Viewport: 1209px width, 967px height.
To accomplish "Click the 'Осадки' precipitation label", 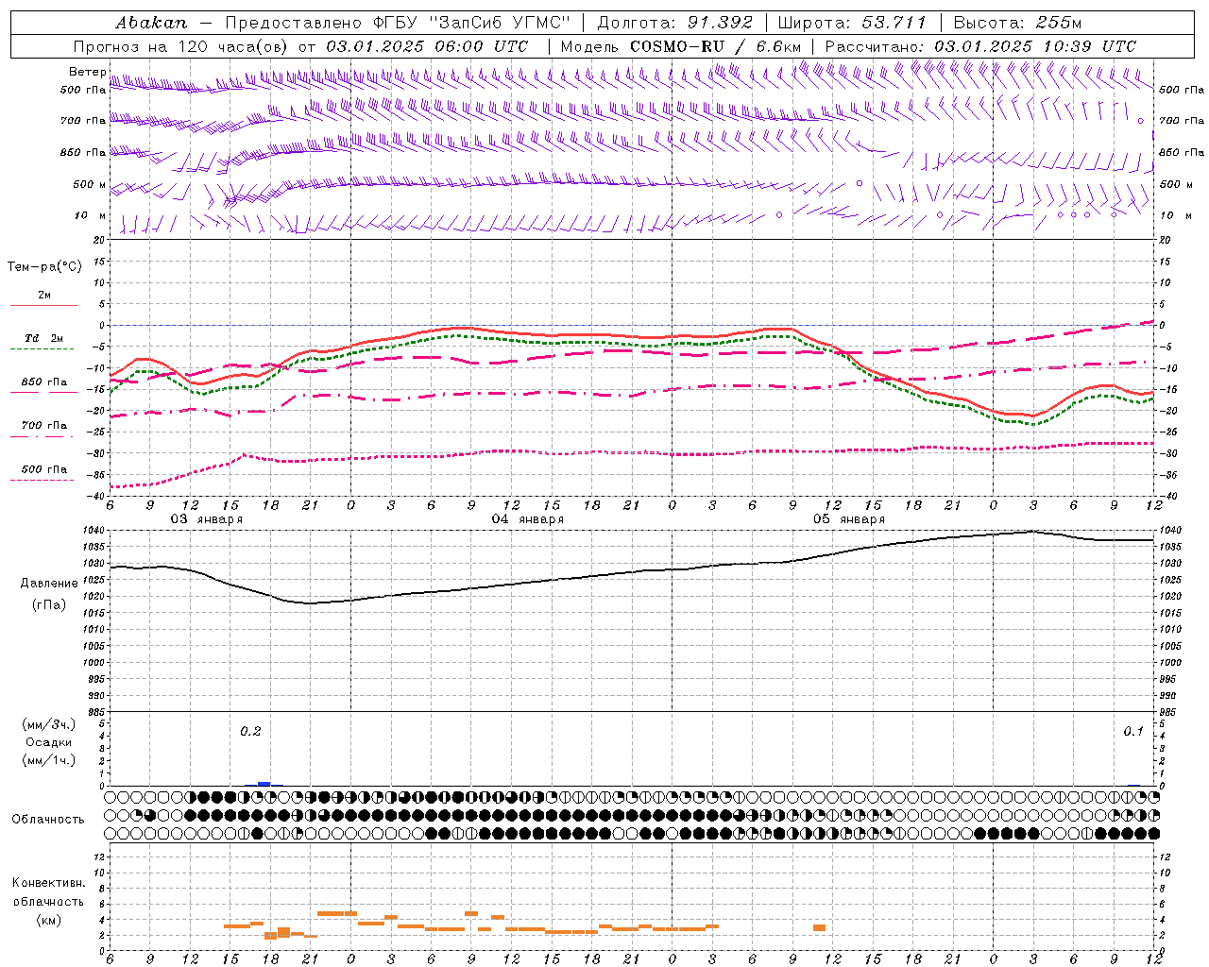I will pyautogui.click(x=49, y=742).
